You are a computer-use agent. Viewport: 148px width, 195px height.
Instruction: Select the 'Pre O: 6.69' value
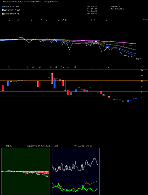[92, 6]
